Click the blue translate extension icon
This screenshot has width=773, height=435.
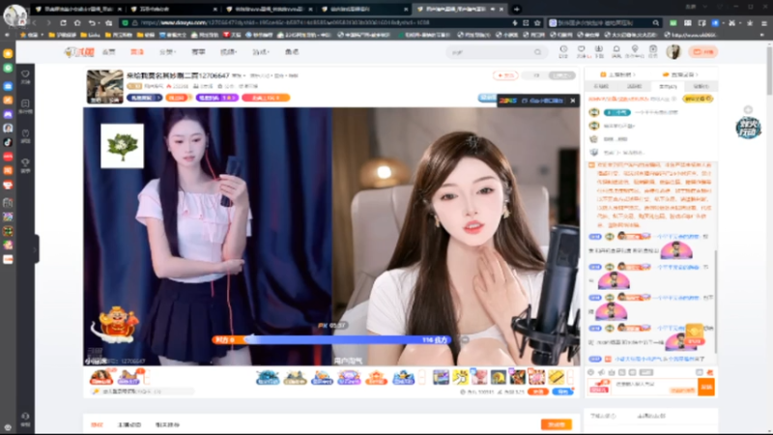pos(715,22)
